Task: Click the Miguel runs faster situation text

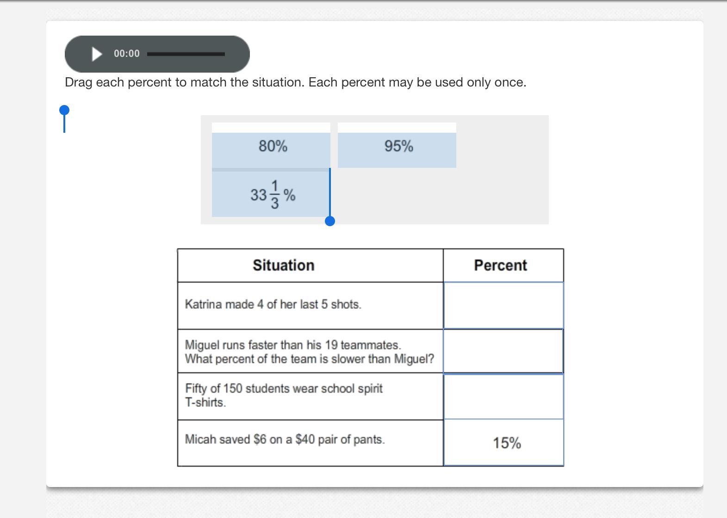Action: click(309, 352)
